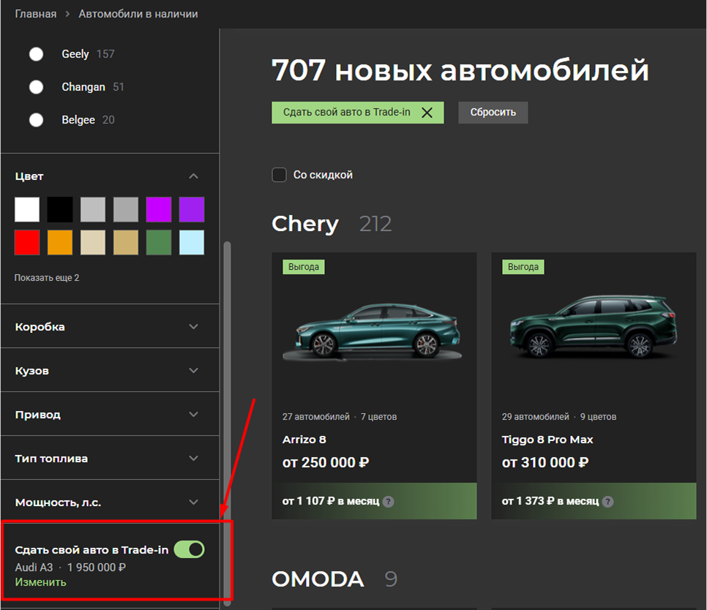Image resolution: width=707 pixels, height=610 pixels.
Task: Pick the light blue color swatch
Action: [x=192, y=242]
